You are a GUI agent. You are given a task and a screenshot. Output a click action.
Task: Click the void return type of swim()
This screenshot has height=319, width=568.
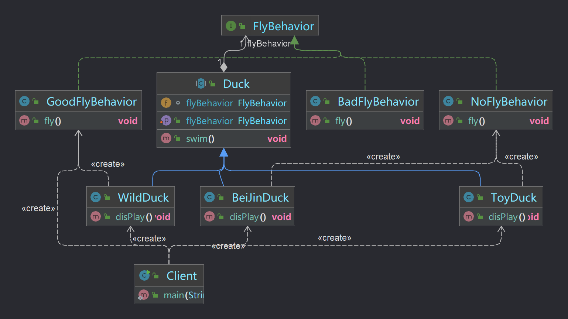click(277, 138)
